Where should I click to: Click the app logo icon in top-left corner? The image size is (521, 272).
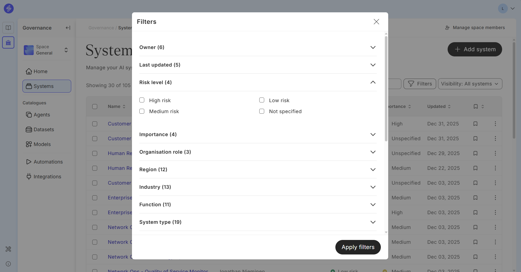click(9, 8)
